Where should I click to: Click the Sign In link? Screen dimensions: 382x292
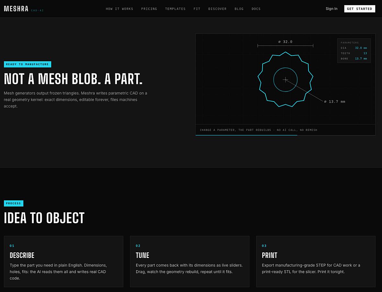click(x=331, y=8)
